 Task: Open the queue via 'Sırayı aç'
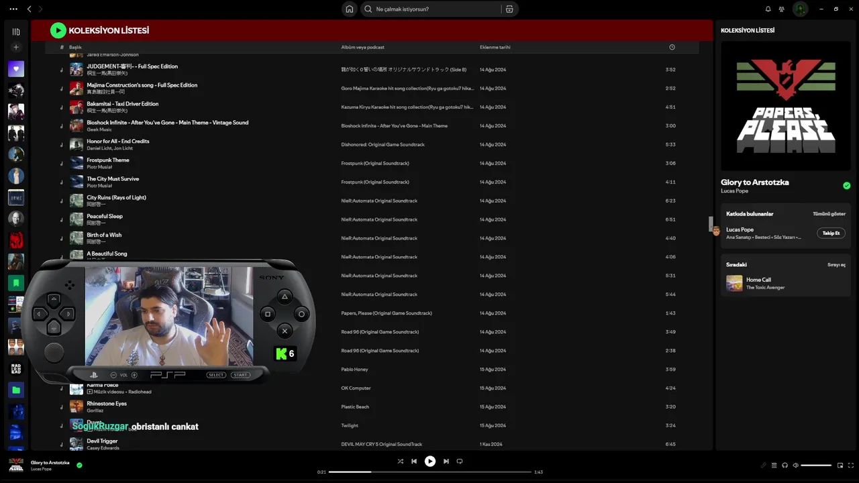(x=836, y=265)
